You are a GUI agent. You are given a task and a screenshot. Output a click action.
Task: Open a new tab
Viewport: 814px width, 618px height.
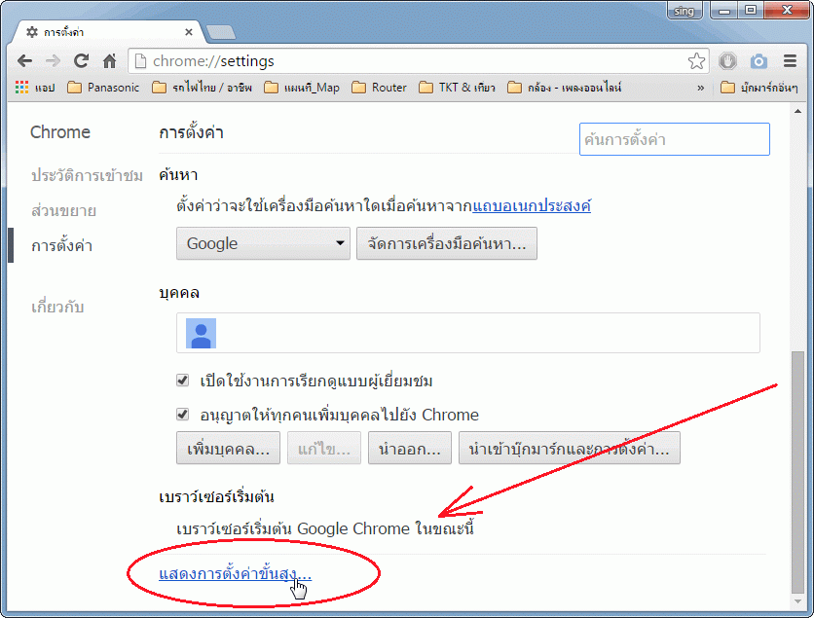pos(221,33)
